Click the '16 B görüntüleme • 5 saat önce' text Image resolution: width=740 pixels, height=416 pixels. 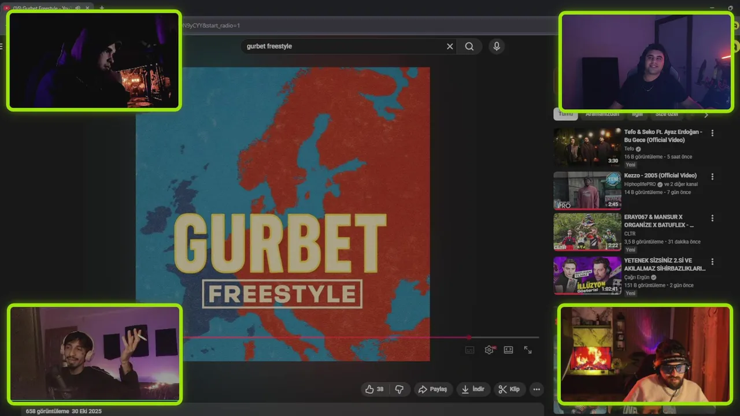pos(658,157)
